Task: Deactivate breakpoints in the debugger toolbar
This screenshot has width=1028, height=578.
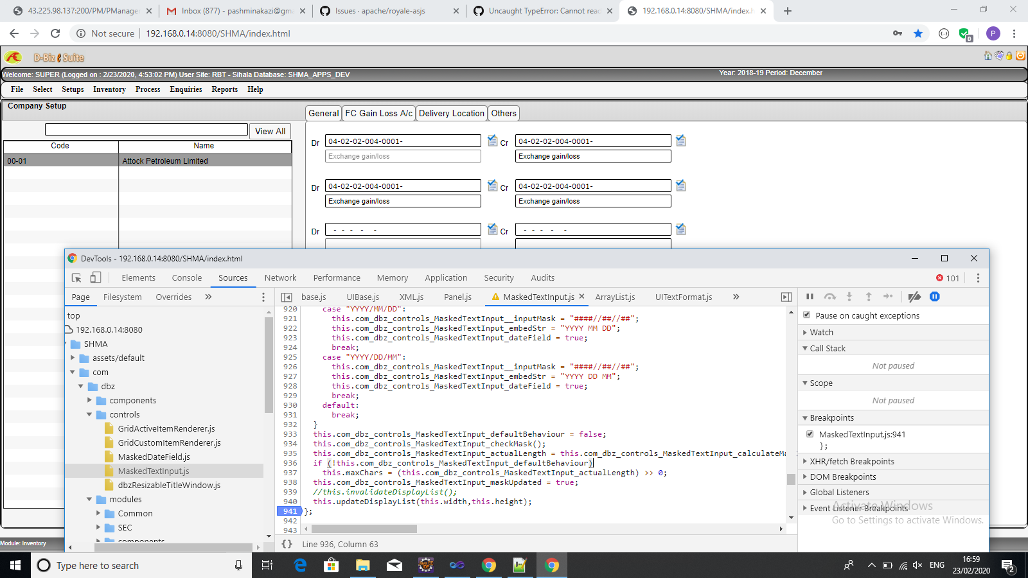Action: [x=914, y=297]
